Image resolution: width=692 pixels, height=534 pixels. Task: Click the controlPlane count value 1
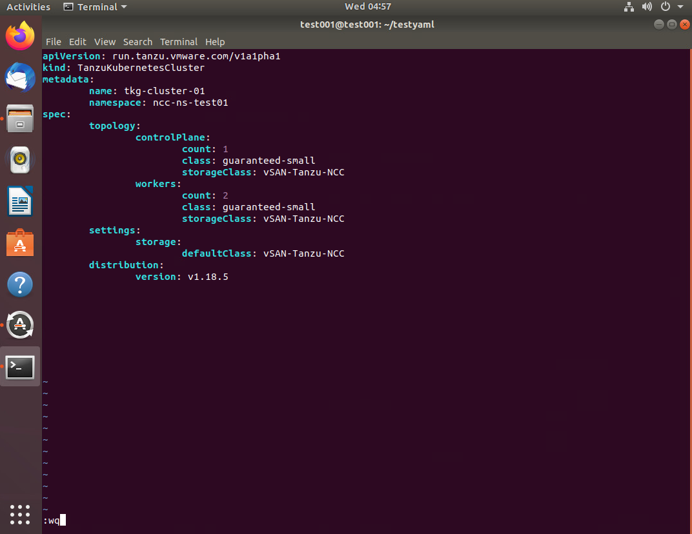click(225, 149)
